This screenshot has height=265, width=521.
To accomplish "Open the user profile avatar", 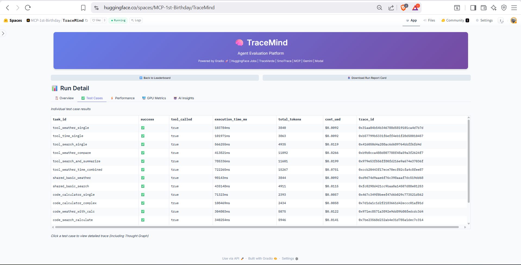I will tap(513, 20).
